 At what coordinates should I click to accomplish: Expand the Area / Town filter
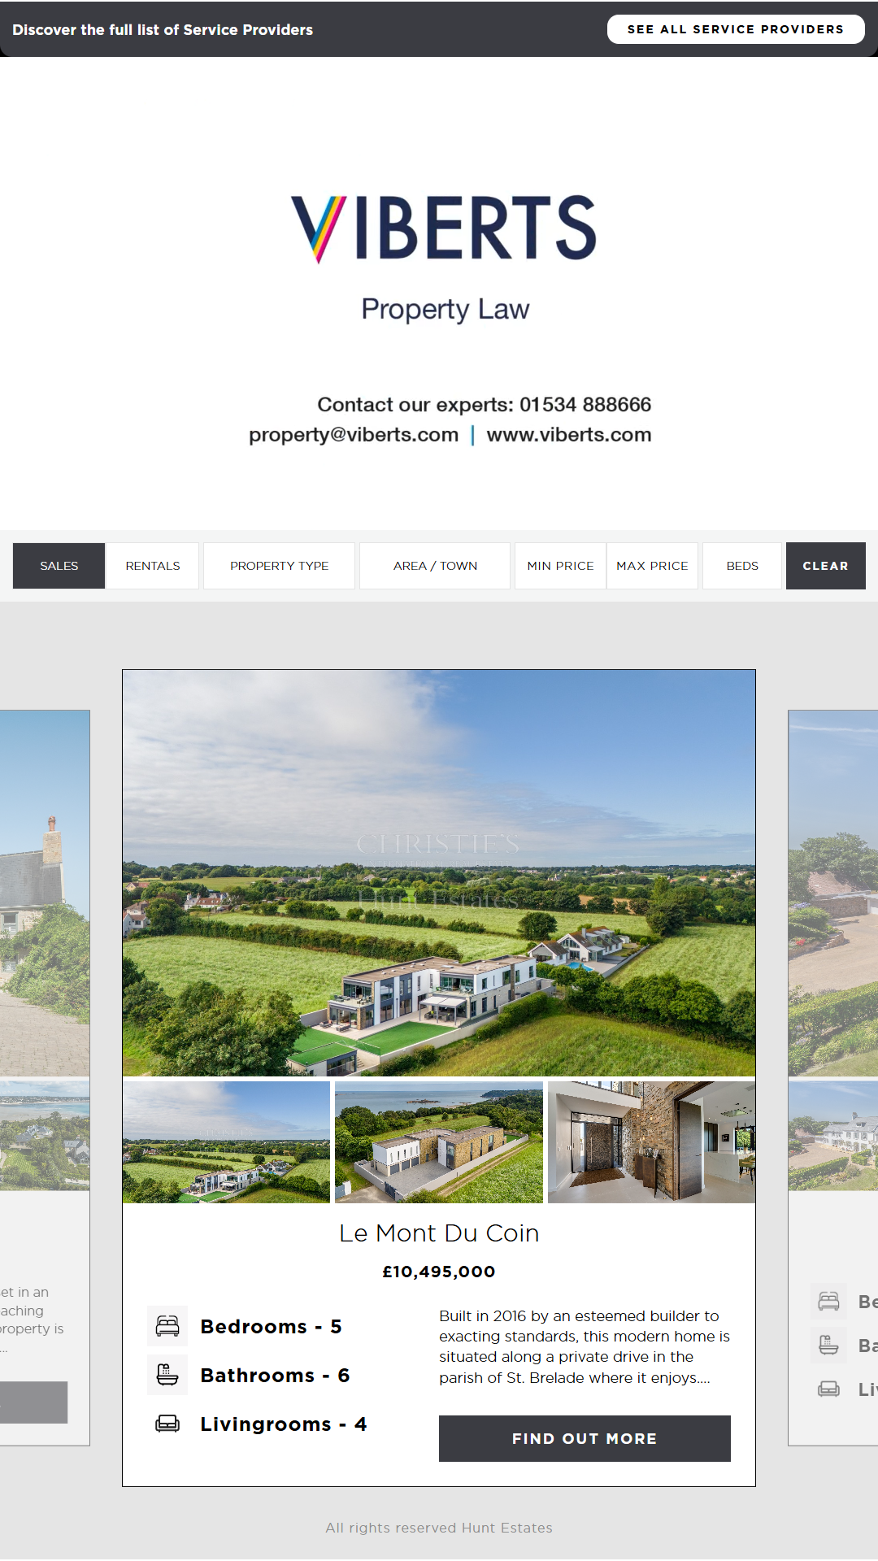435,566
